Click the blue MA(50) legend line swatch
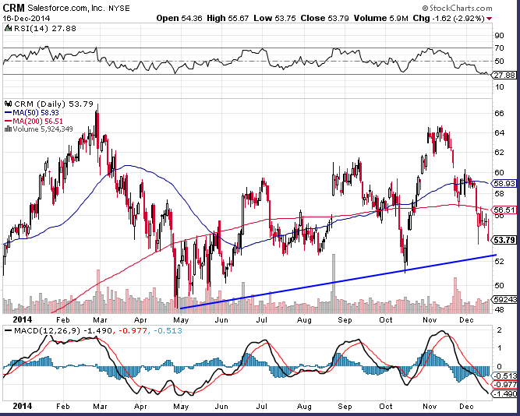520x416 pixels. tap(8, 113)
